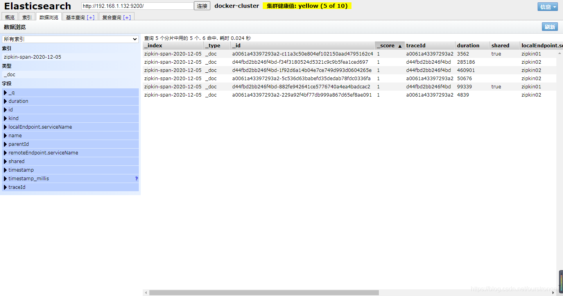Screen dimensions: 563x296
Task: Expand the timestamp field filter
Action: (70, 170)
